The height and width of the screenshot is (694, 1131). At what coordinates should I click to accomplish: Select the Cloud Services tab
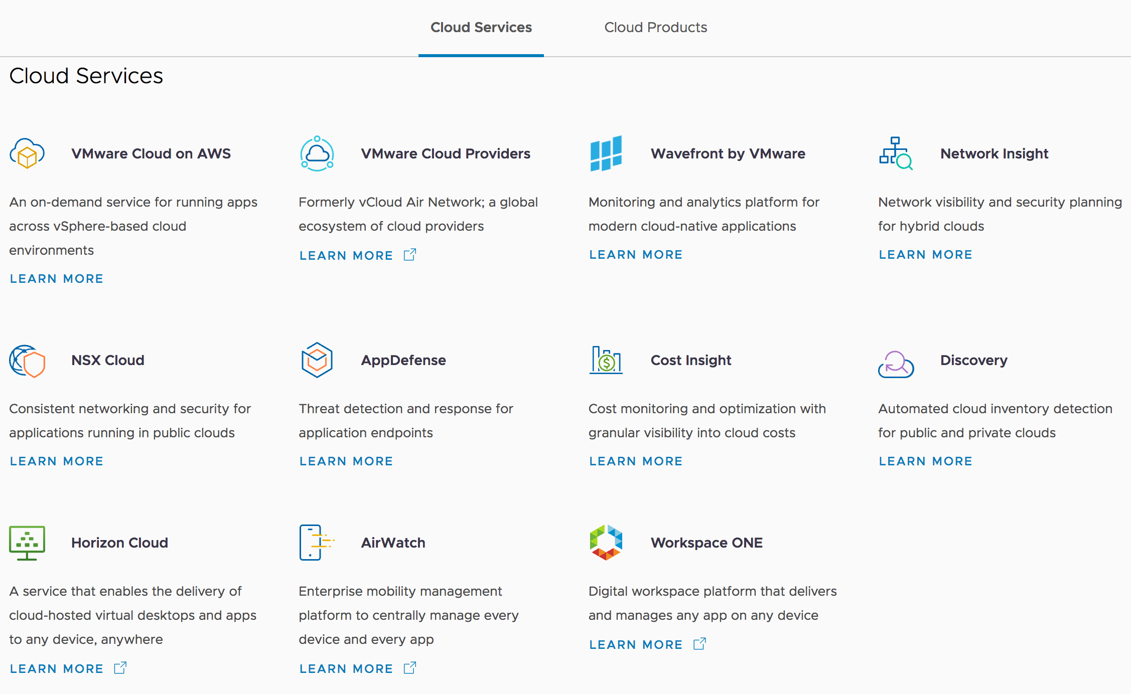[x=481, y=28]
